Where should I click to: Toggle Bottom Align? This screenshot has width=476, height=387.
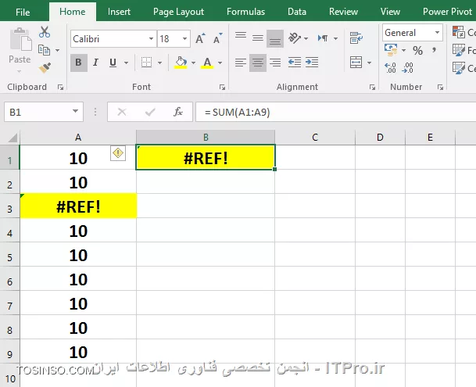coord(275,38)
